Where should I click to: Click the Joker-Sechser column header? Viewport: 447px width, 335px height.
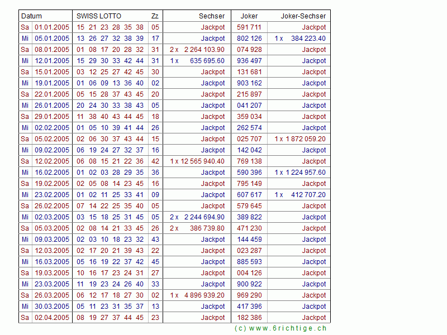click(x=305, y=16)
